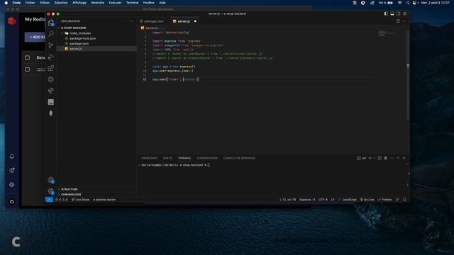
Task: Open editor more actions ellipsis
Action: [404, 21]
